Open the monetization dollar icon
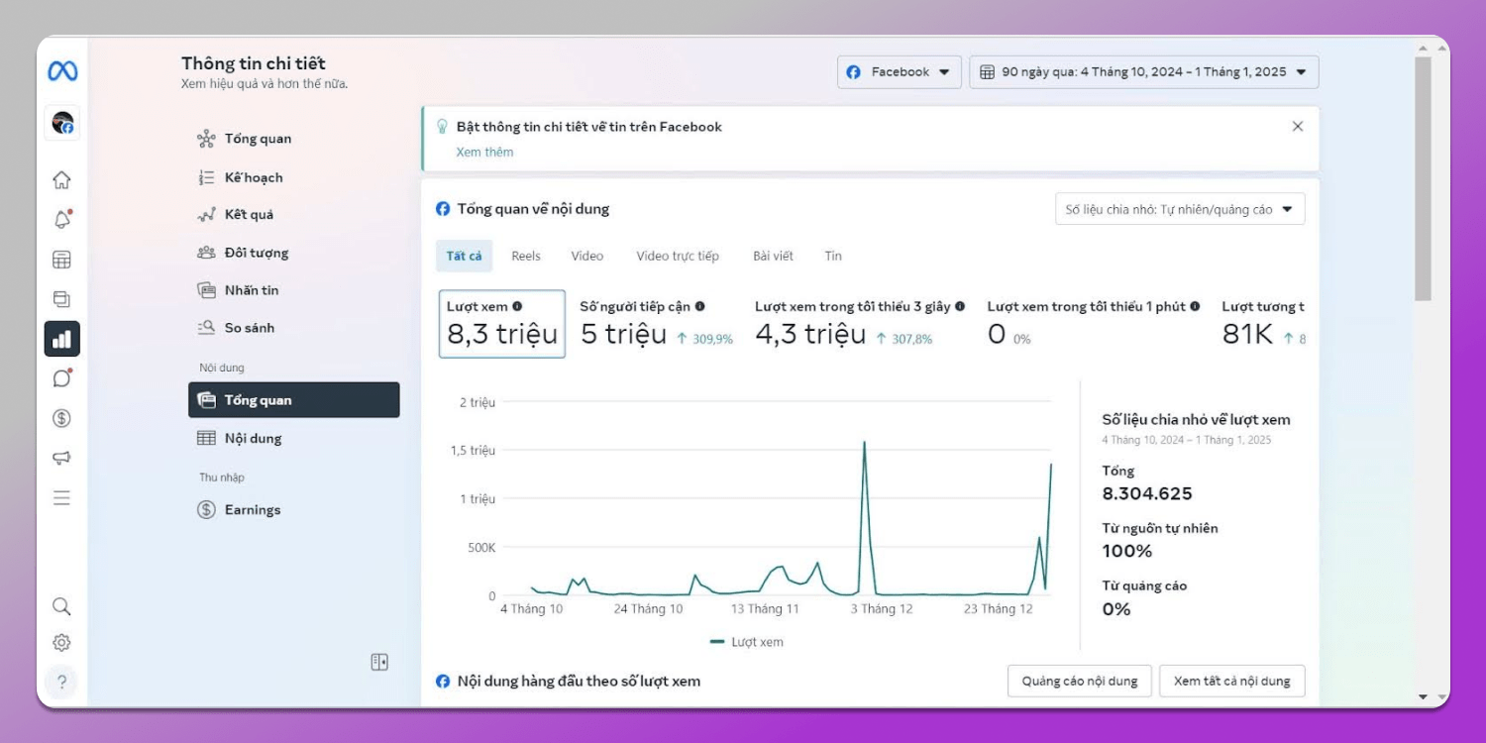 click(61, 418)
